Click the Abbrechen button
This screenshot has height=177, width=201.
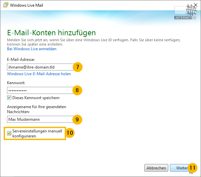tap(156, 168)
